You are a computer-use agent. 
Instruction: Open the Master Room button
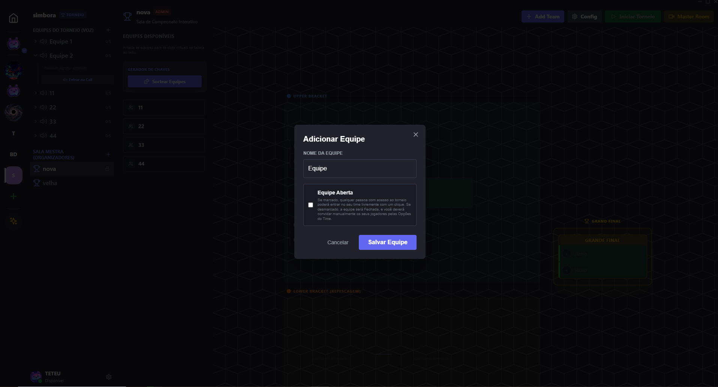point(689,16)
